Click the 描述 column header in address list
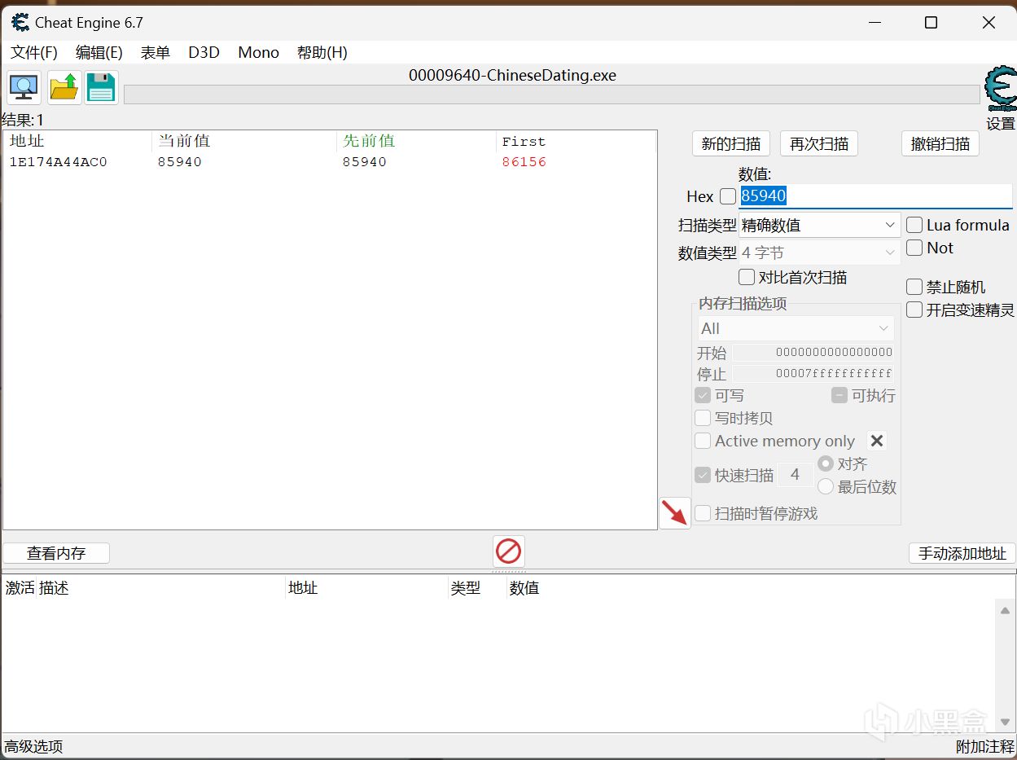This screenshot has width=1017, height=760. (x=160, y=587)
